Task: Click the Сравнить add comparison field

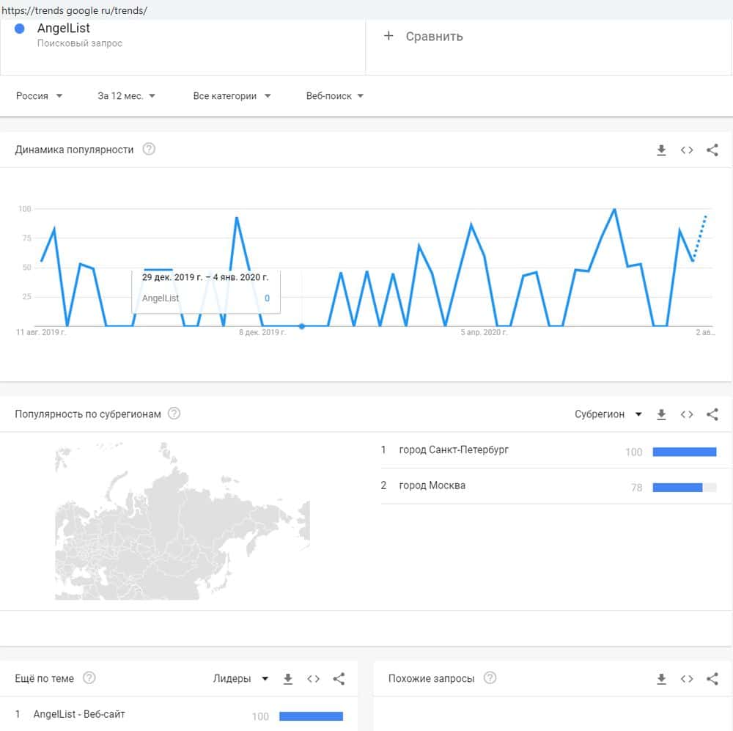Action: [x=548, y=47]
